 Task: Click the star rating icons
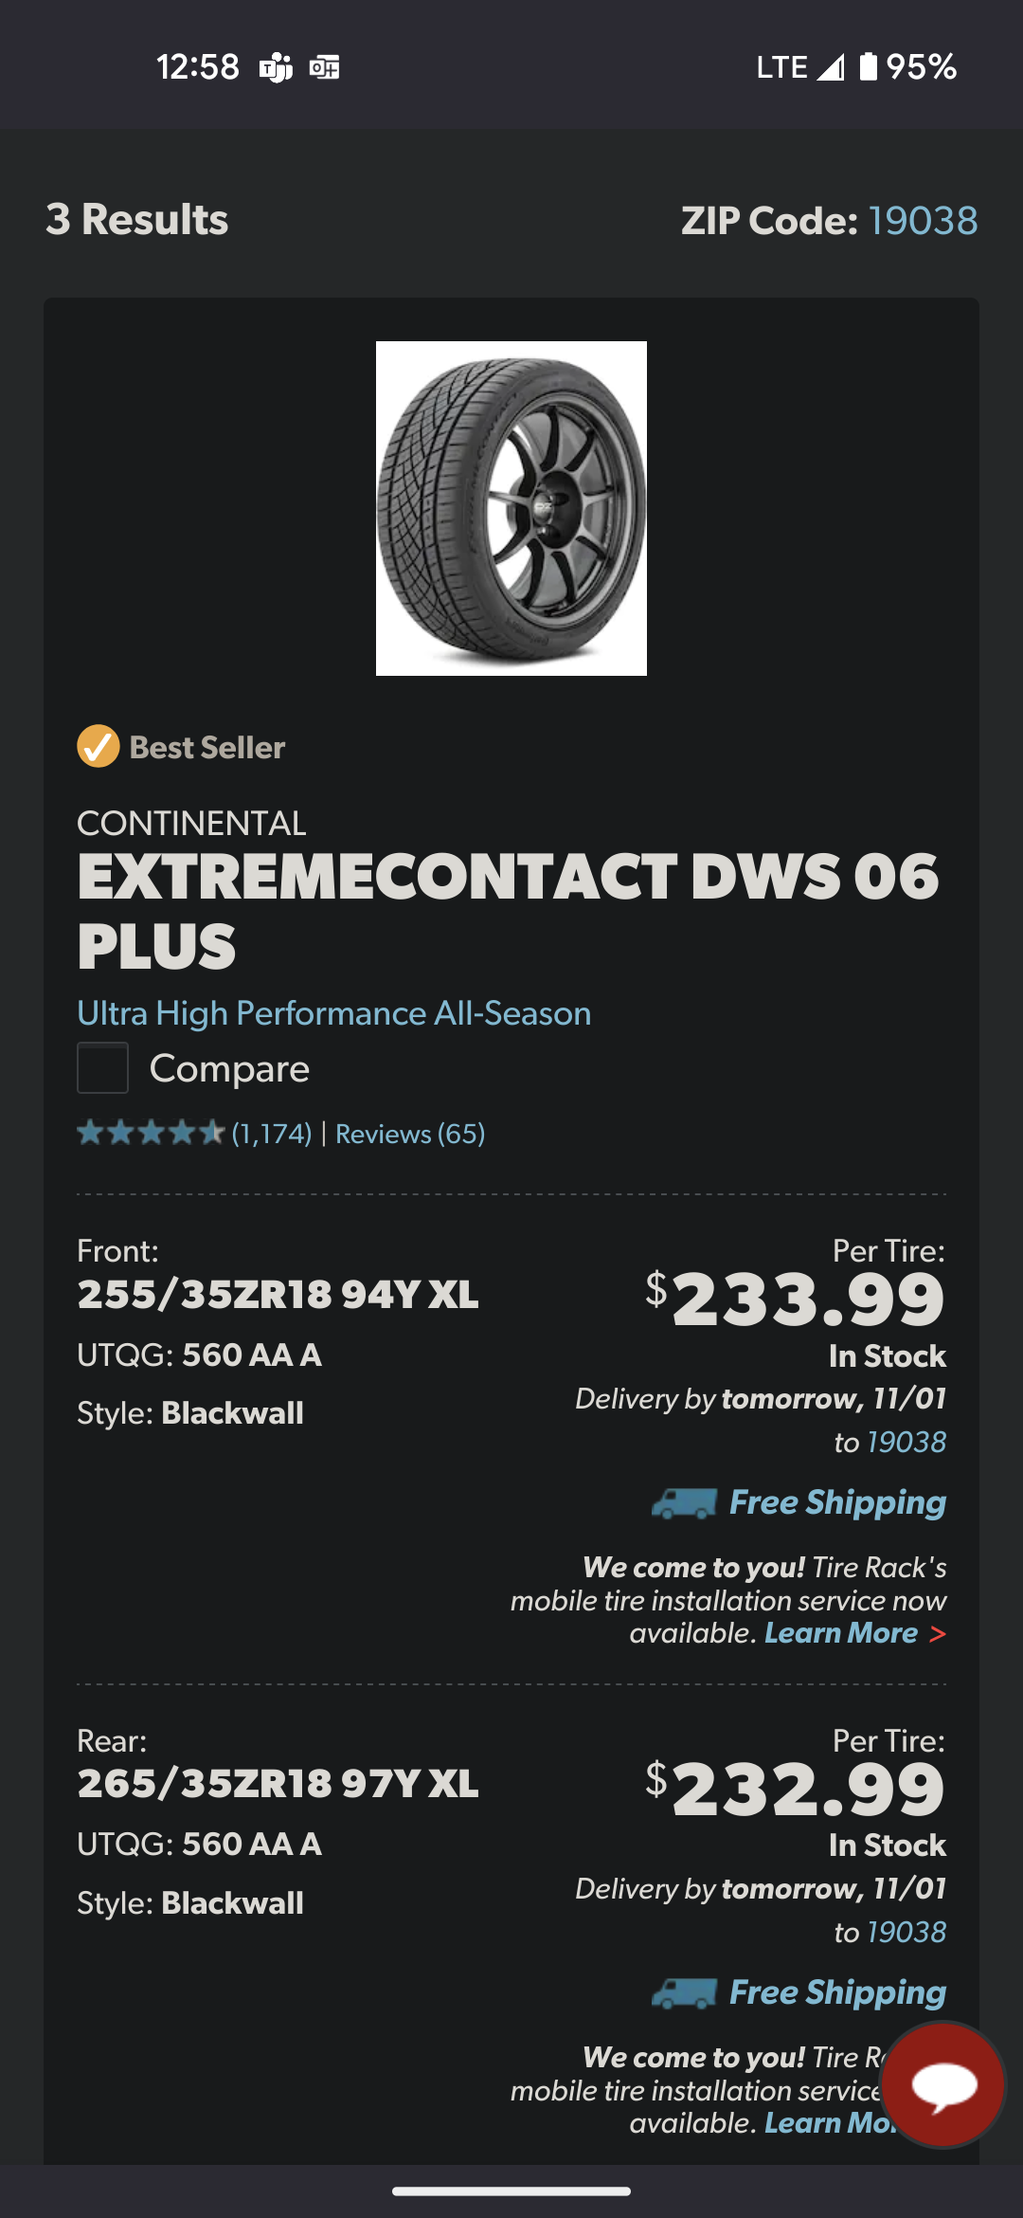coord(151,1133)
